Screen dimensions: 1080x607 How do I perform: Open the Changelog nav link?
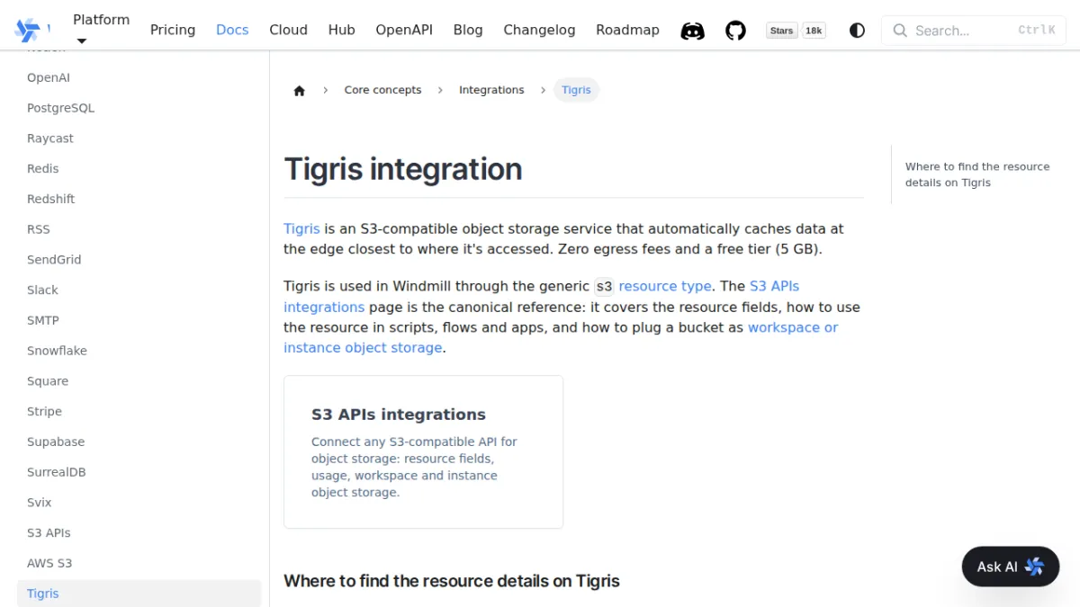pyautogui.click(x=539, y=30)
